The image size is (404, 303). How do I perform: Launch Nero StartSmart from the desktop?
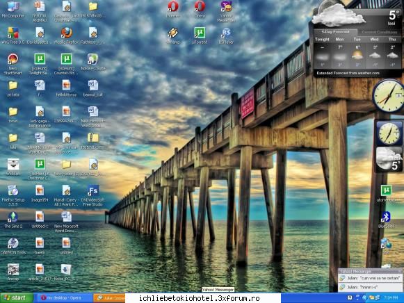coord(13,65)
